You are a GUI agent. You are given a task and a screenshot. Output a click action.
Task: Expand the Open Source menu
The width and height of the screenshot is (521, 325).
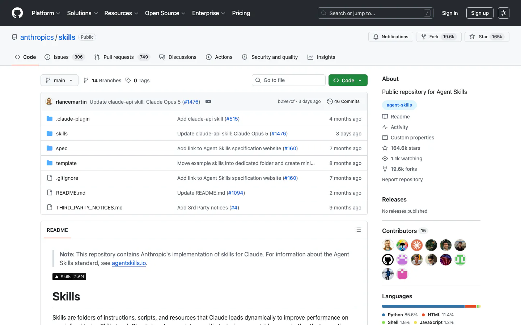point(165,13)
